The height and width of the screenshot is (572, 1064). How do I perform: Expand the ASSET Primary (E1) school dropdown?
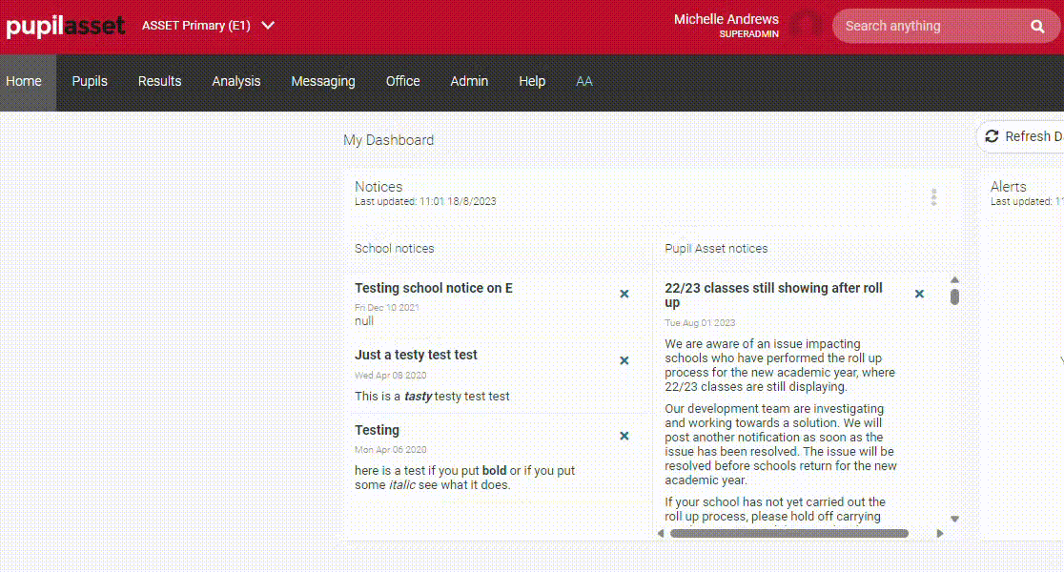tap(268, 26)
